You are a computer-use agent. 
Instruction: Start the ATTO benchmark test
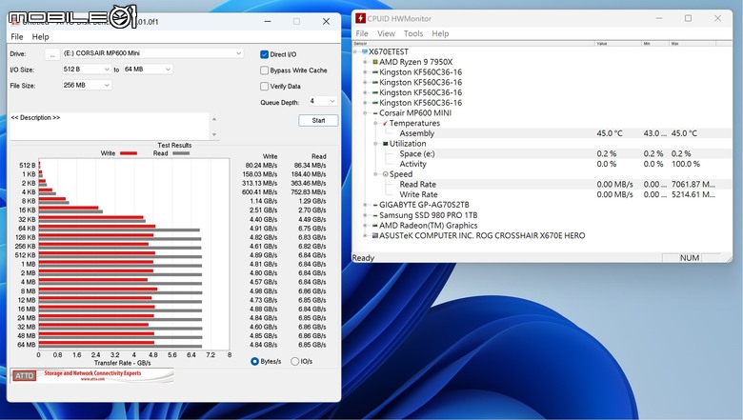tap(318, 120)
